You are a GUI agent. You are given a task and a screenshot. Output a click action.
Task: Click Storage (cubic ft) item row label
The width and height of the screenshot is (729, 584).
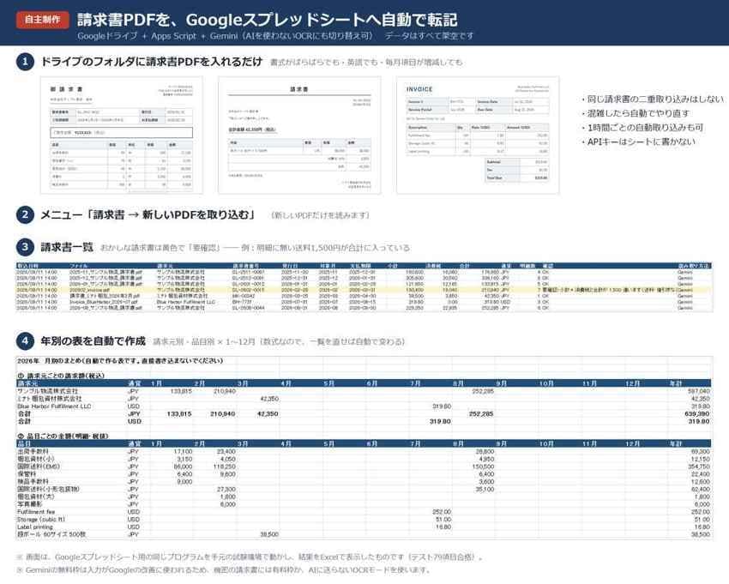click(x=41, y=520)
